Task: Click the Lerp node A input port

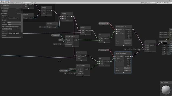Action: [x=145, y=45]
